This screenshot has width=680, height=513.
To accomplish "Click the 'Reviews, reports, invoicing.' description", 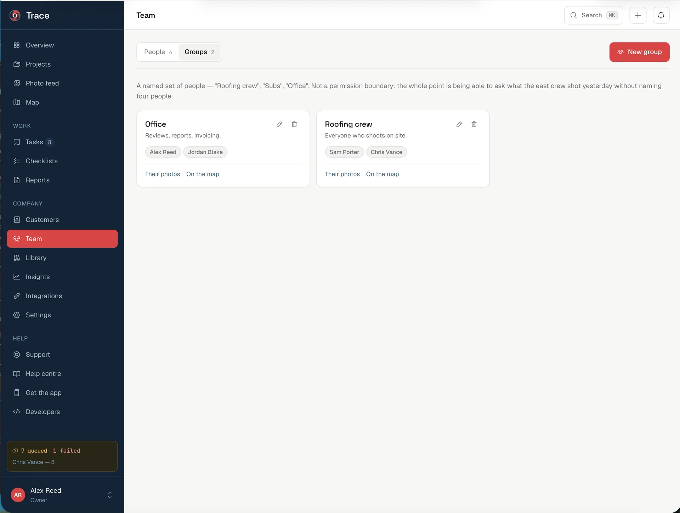I will tap(183, 136).
